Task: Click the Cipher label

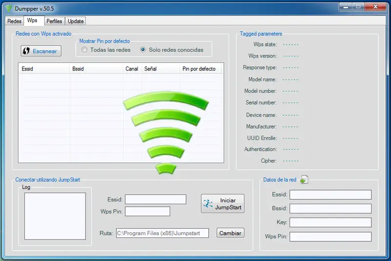Action: point(268,161)
